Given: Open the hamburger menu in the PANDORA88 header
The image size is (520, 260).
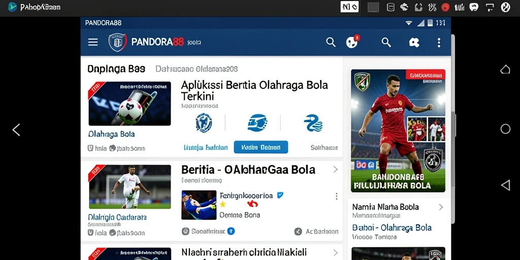Looking at the screenshot, I should (93, 42).
